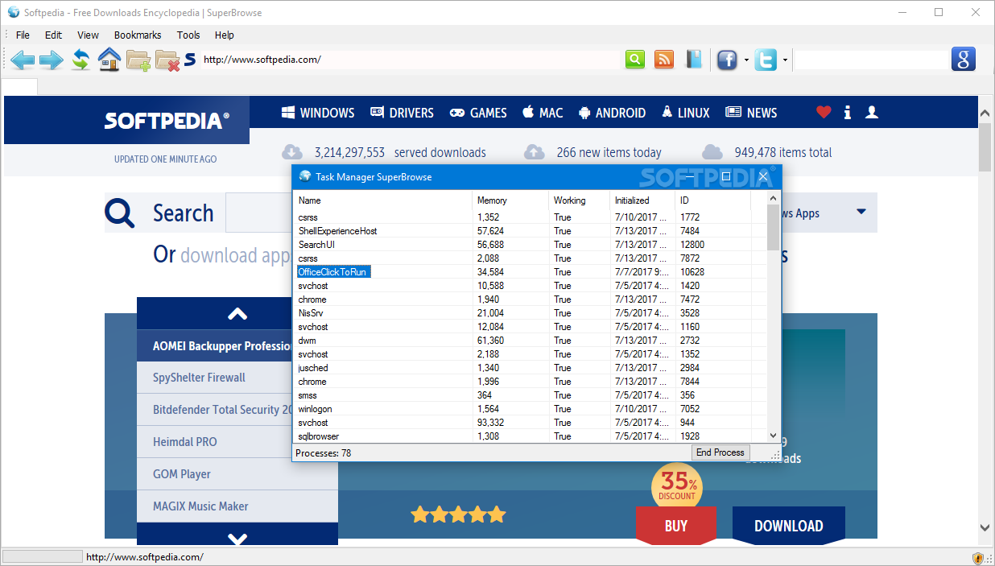Select the dwm process row
995x566 pixels.
[530, 341]
